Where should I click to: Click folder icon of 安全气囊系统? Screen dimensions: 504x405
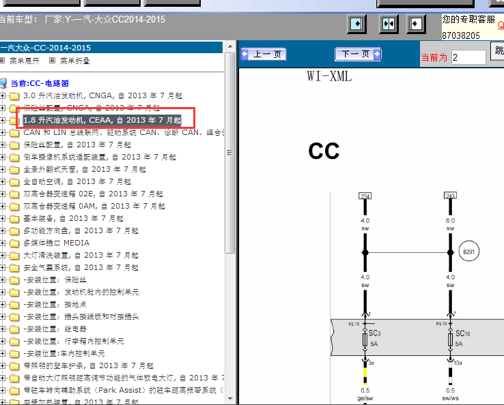(14, 268)
